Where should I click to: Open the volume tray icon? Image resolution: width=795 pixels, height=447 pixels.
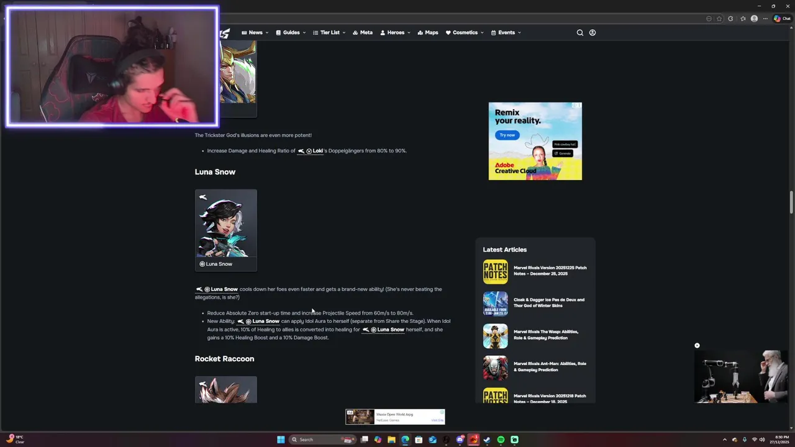click(762, 440)
